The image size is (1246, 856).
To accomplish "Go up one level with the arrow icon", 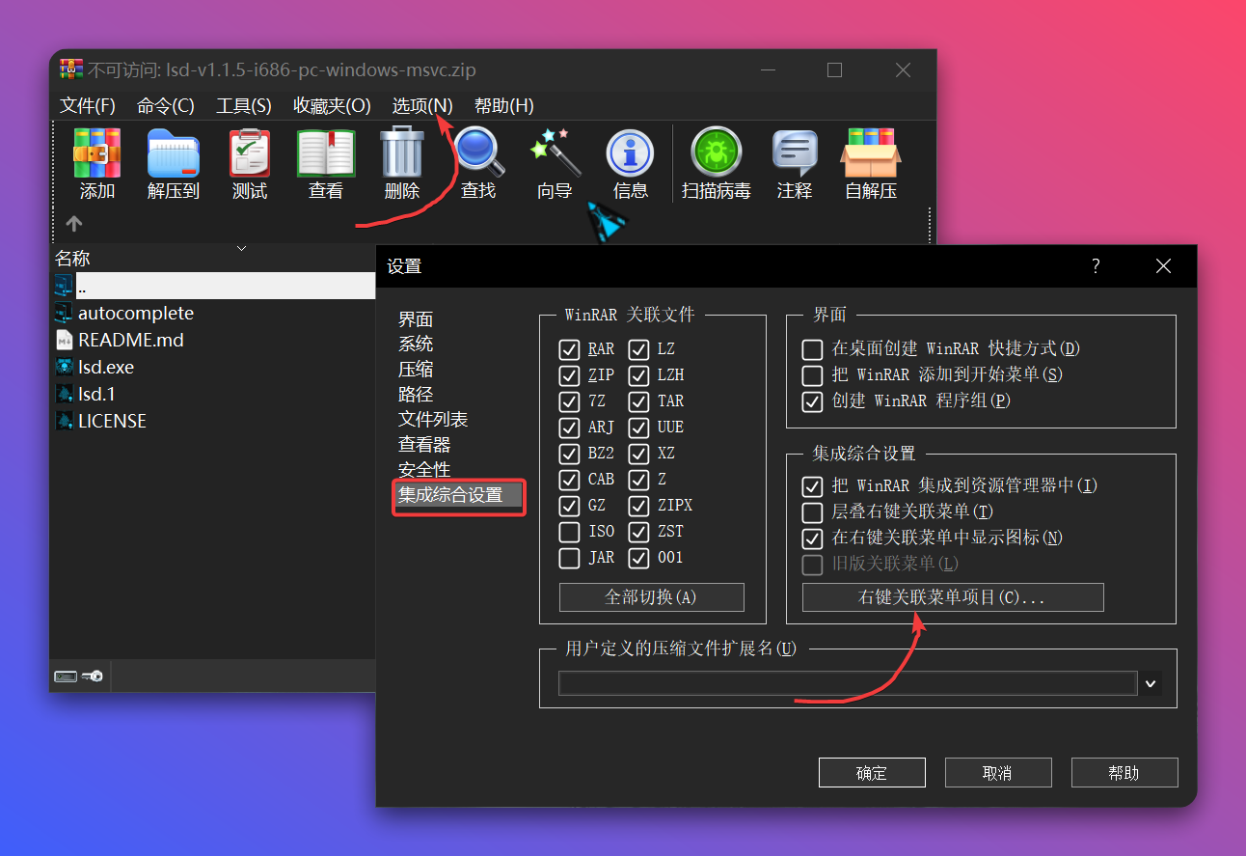I will click(74, 223).
